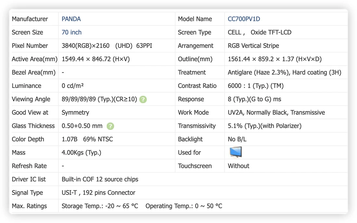Select the '0 cd/m²' luminance value
This screenshot has width=357, height=223.
[x=73, y=86]
